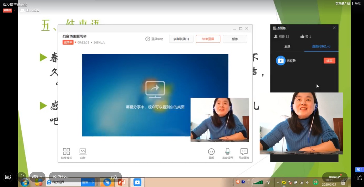
Task: End the mic link with red 结束 button
Action: [x=329, y=61]
